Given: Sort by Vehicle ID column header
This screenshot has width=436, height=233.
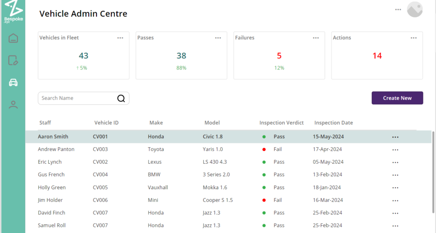Looking at the screenshot, I should tap(106, 123).
